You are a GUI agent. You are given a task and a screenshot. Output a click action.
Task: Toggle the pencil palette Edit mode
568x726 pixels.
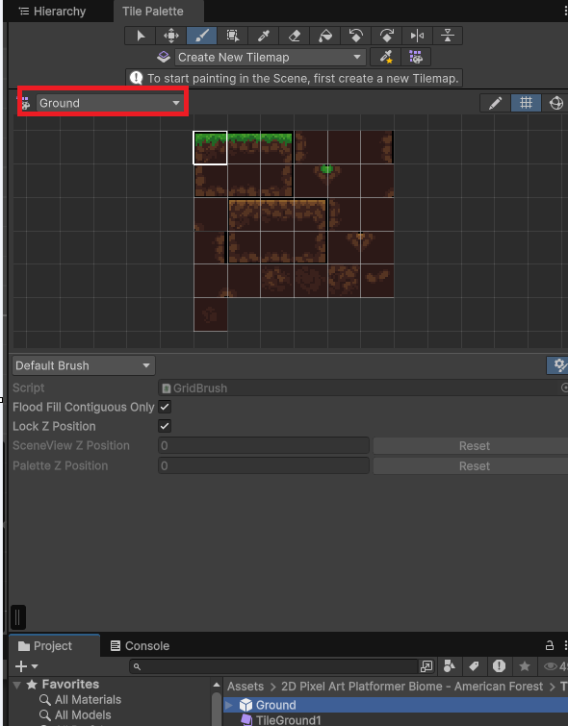495,103
